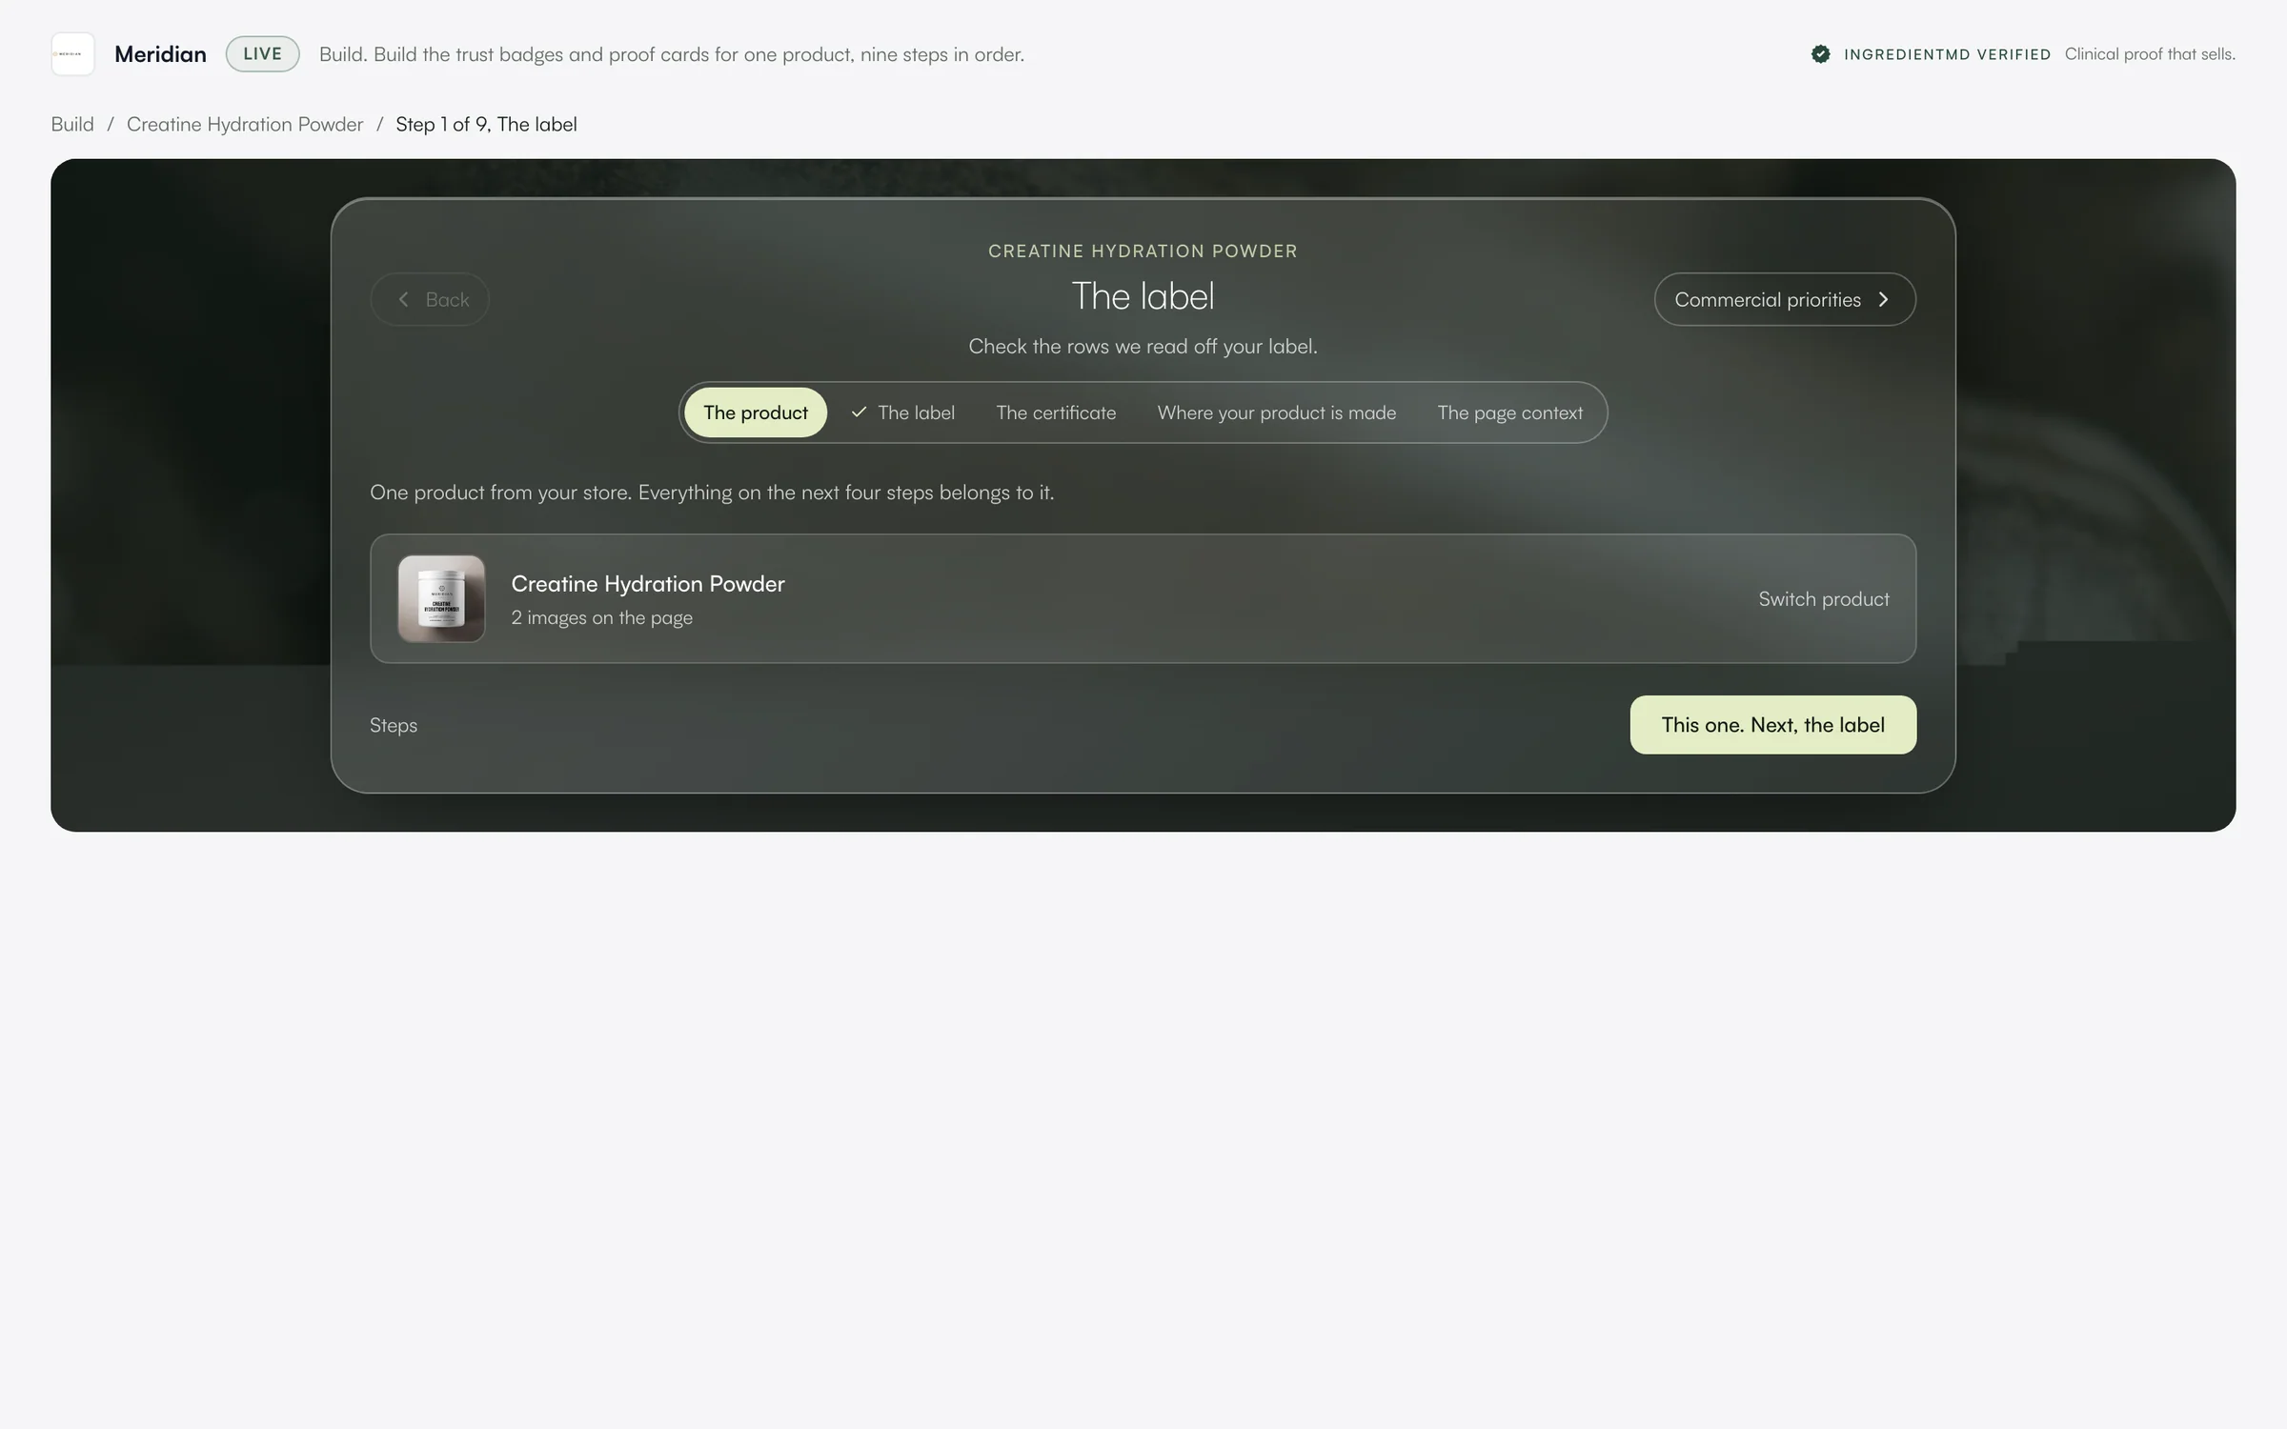Click Meridian brand name
Image resolution: width=2287 pixels, height=1429 pixels.
(x=160, y=54)
